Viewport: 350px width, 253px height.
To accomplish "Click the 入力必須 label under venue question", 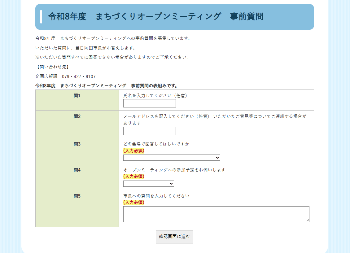I will click(x=134, y=151).
